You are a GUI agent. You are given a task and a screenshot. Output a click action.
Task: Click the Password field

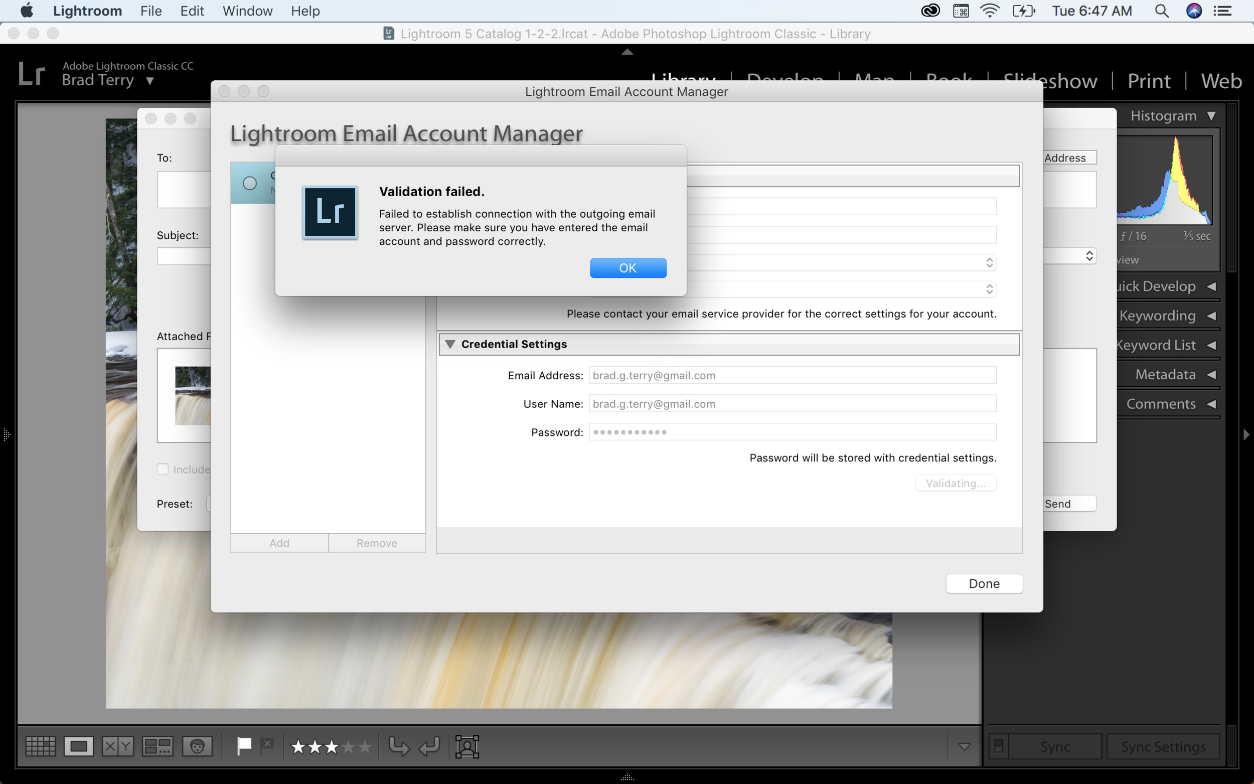tap(792, 432)
